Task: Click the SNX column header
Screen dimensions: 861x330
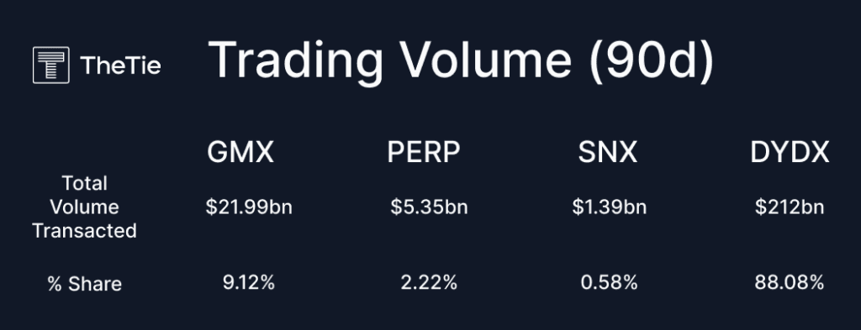Action: tap(607, 152)
